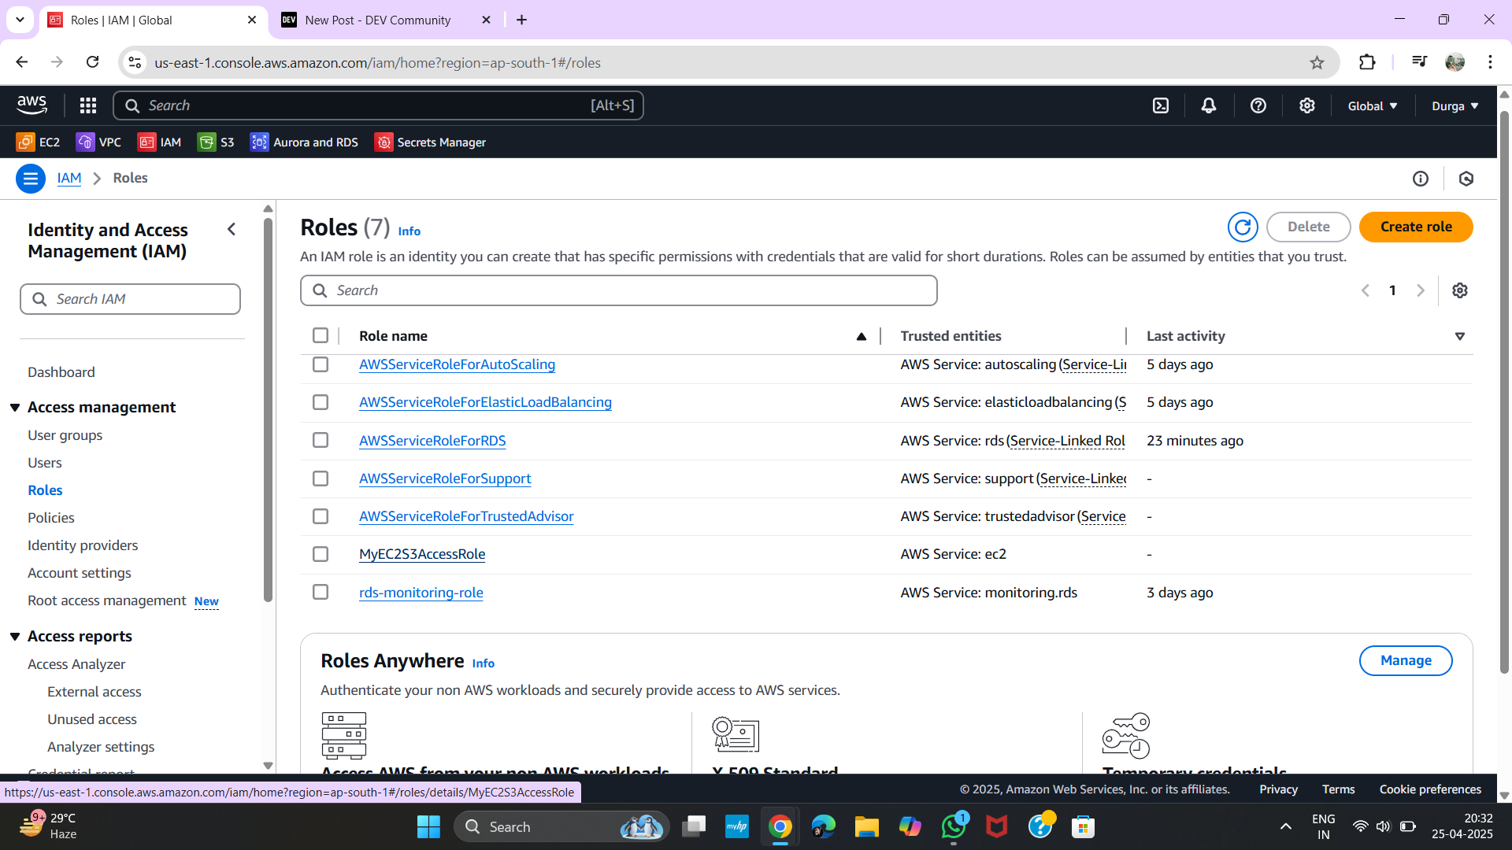
Task: Open AWS console settings gear
Action: pos(1307,105)
